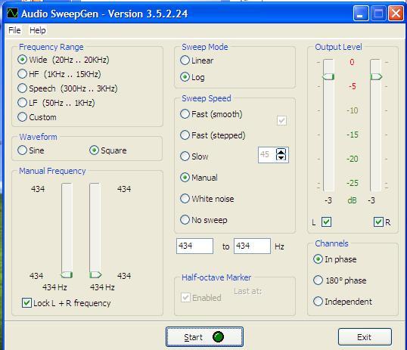Switch waveform to Sine
Viewport: 407px width, 350px height.
30,150
